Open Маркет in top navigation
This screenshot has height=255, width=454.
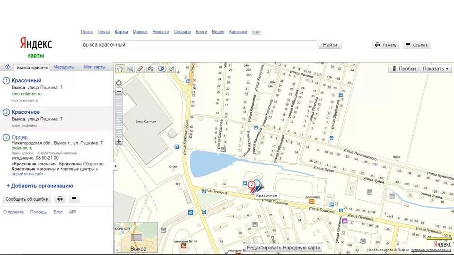pyautogui.click(x=140, y=32)
